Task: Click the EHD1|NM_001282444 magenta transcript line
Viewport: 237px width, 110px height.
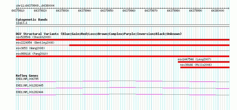Action: click(122, 94)
